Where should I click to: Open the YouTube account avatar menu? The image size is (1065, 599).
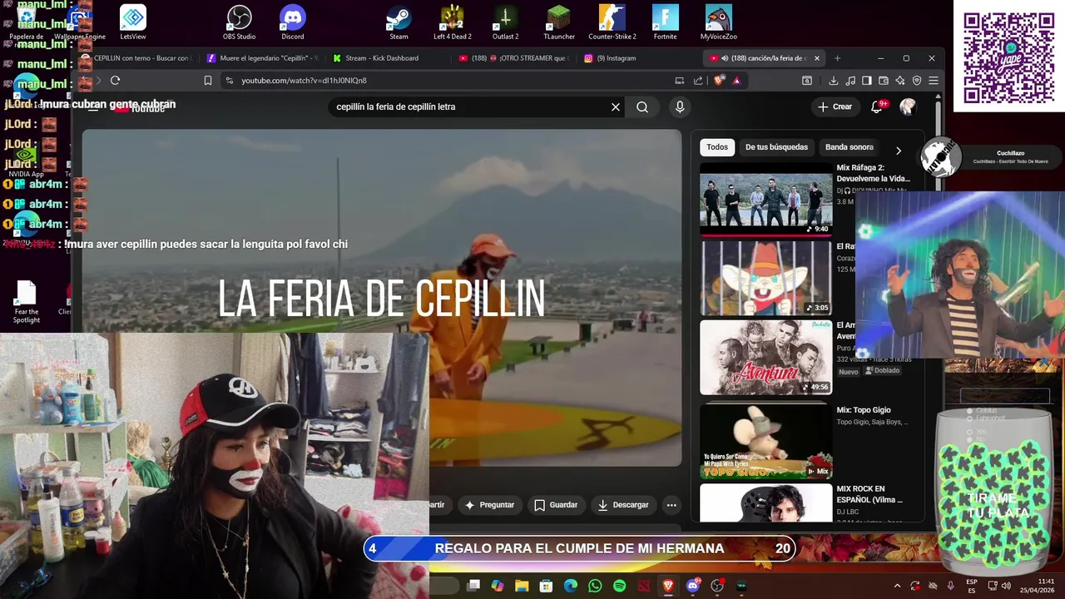click(908, 106)
